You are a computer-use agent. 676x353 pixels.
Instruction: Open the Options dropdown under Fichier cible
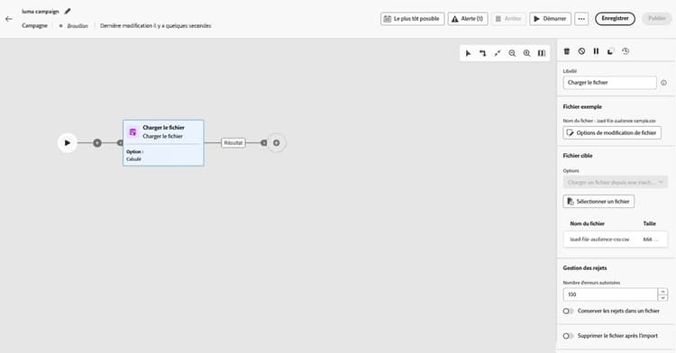[x=616, y=182]
